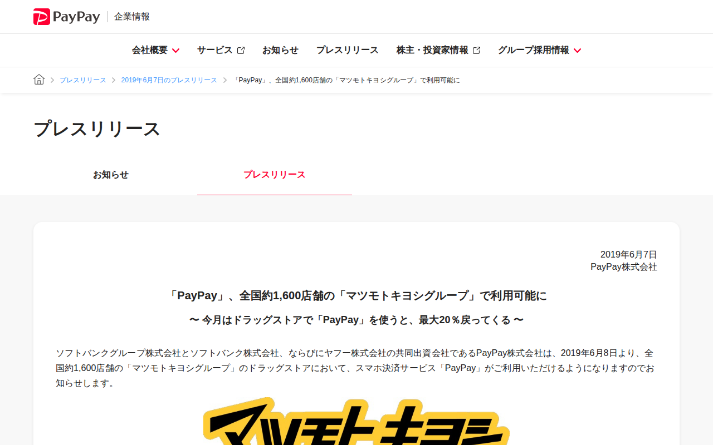Click external link icon beside 株主・投資家情報
The image size is (713, 445).
(476, 51)
